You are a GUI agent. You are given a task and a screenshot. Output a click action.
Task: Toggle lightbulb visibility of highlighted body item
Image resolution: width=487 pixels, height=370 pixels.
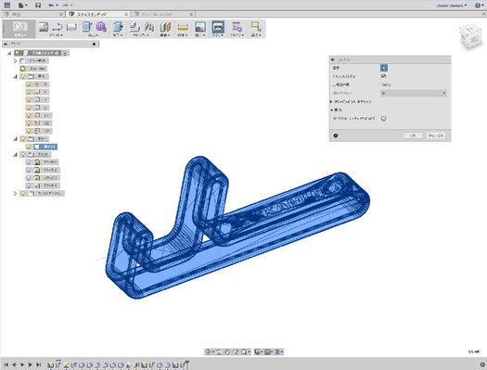pyautogui.click(x=29, y=147)
